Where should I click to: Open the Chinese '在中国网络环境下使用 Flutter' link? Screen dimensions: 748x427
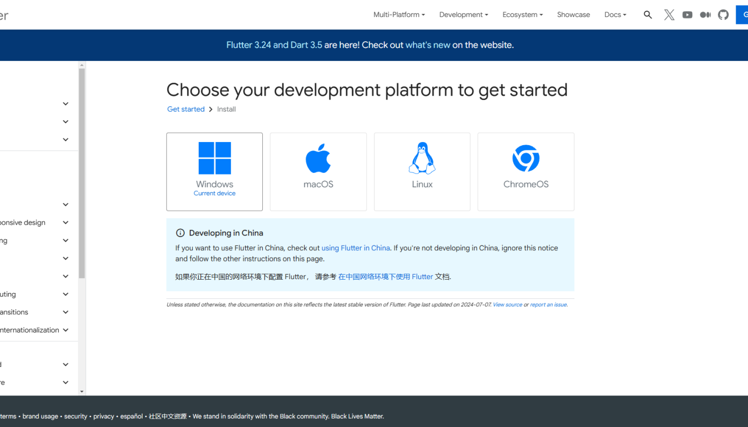coord(386,276)
